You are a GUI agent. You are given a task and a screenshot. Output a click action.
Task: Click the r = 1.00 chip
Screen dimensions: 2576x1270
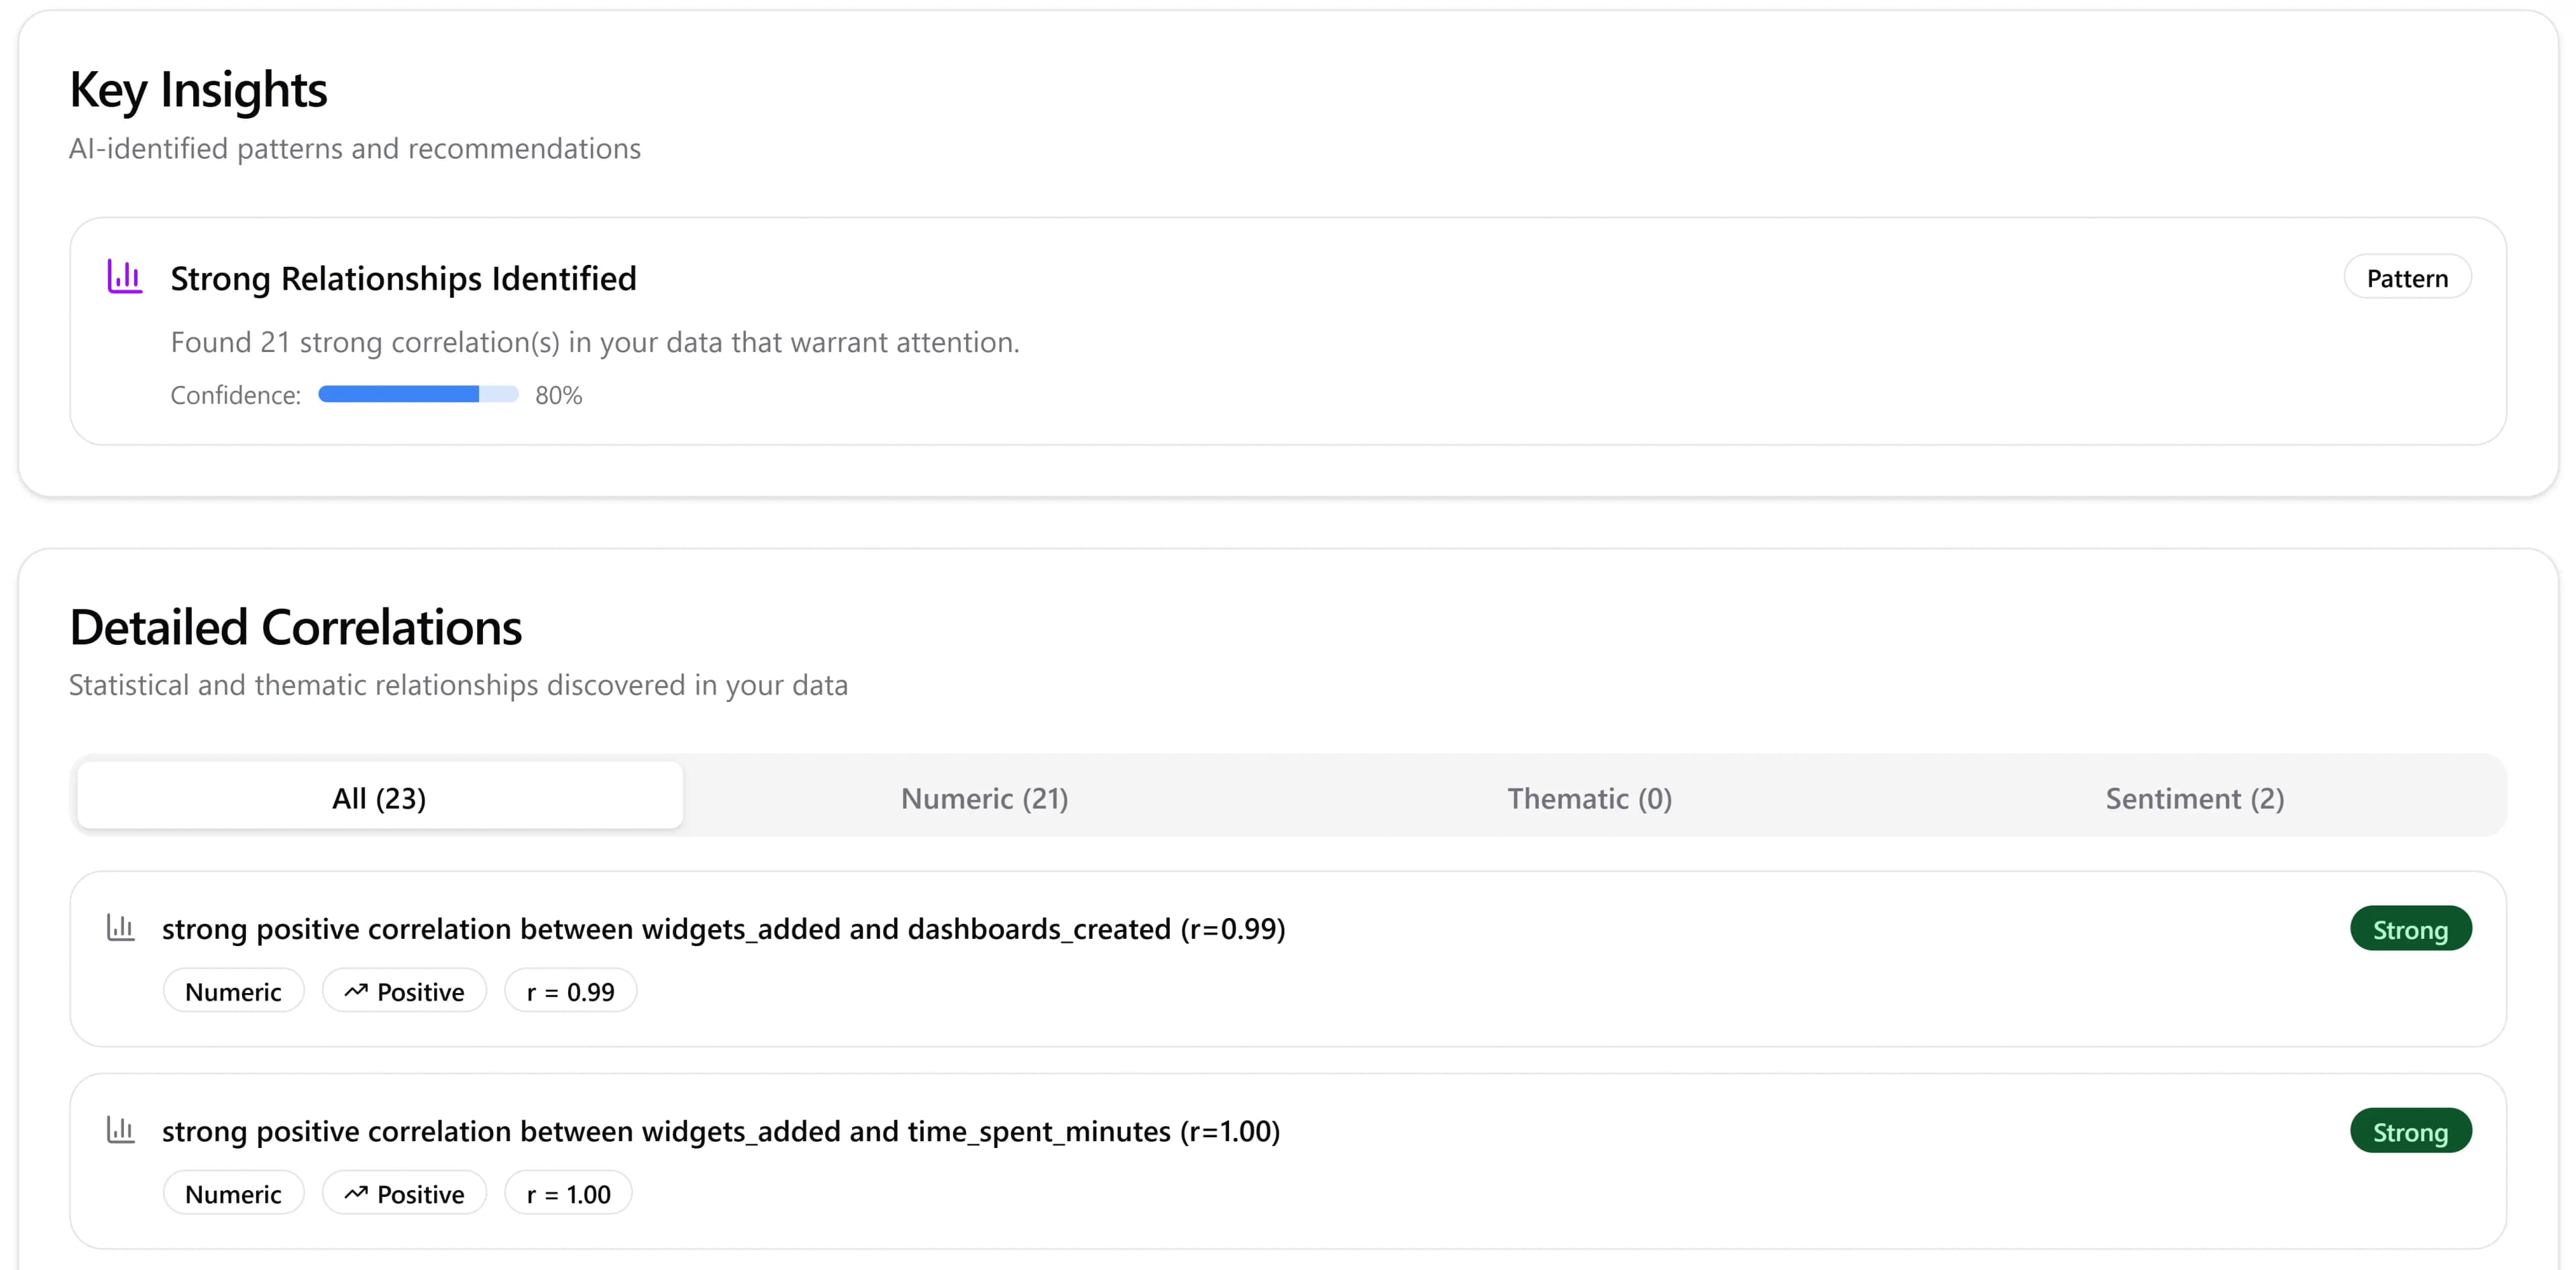(568, 1193)
